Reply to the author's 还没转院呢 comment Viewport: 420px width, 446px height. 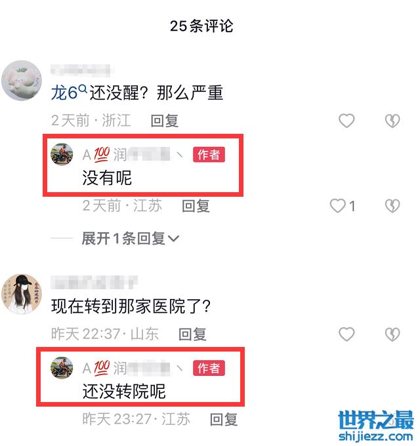click(x=224, y=419)
